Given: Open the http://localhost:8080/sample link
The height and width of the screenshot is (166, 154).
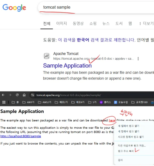Looking at the screenshot, I should [x=21, y=136].
